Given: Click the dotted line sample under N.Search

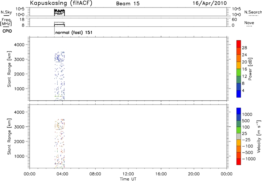Looking at the screenshot, I should [x=253, y=16].
